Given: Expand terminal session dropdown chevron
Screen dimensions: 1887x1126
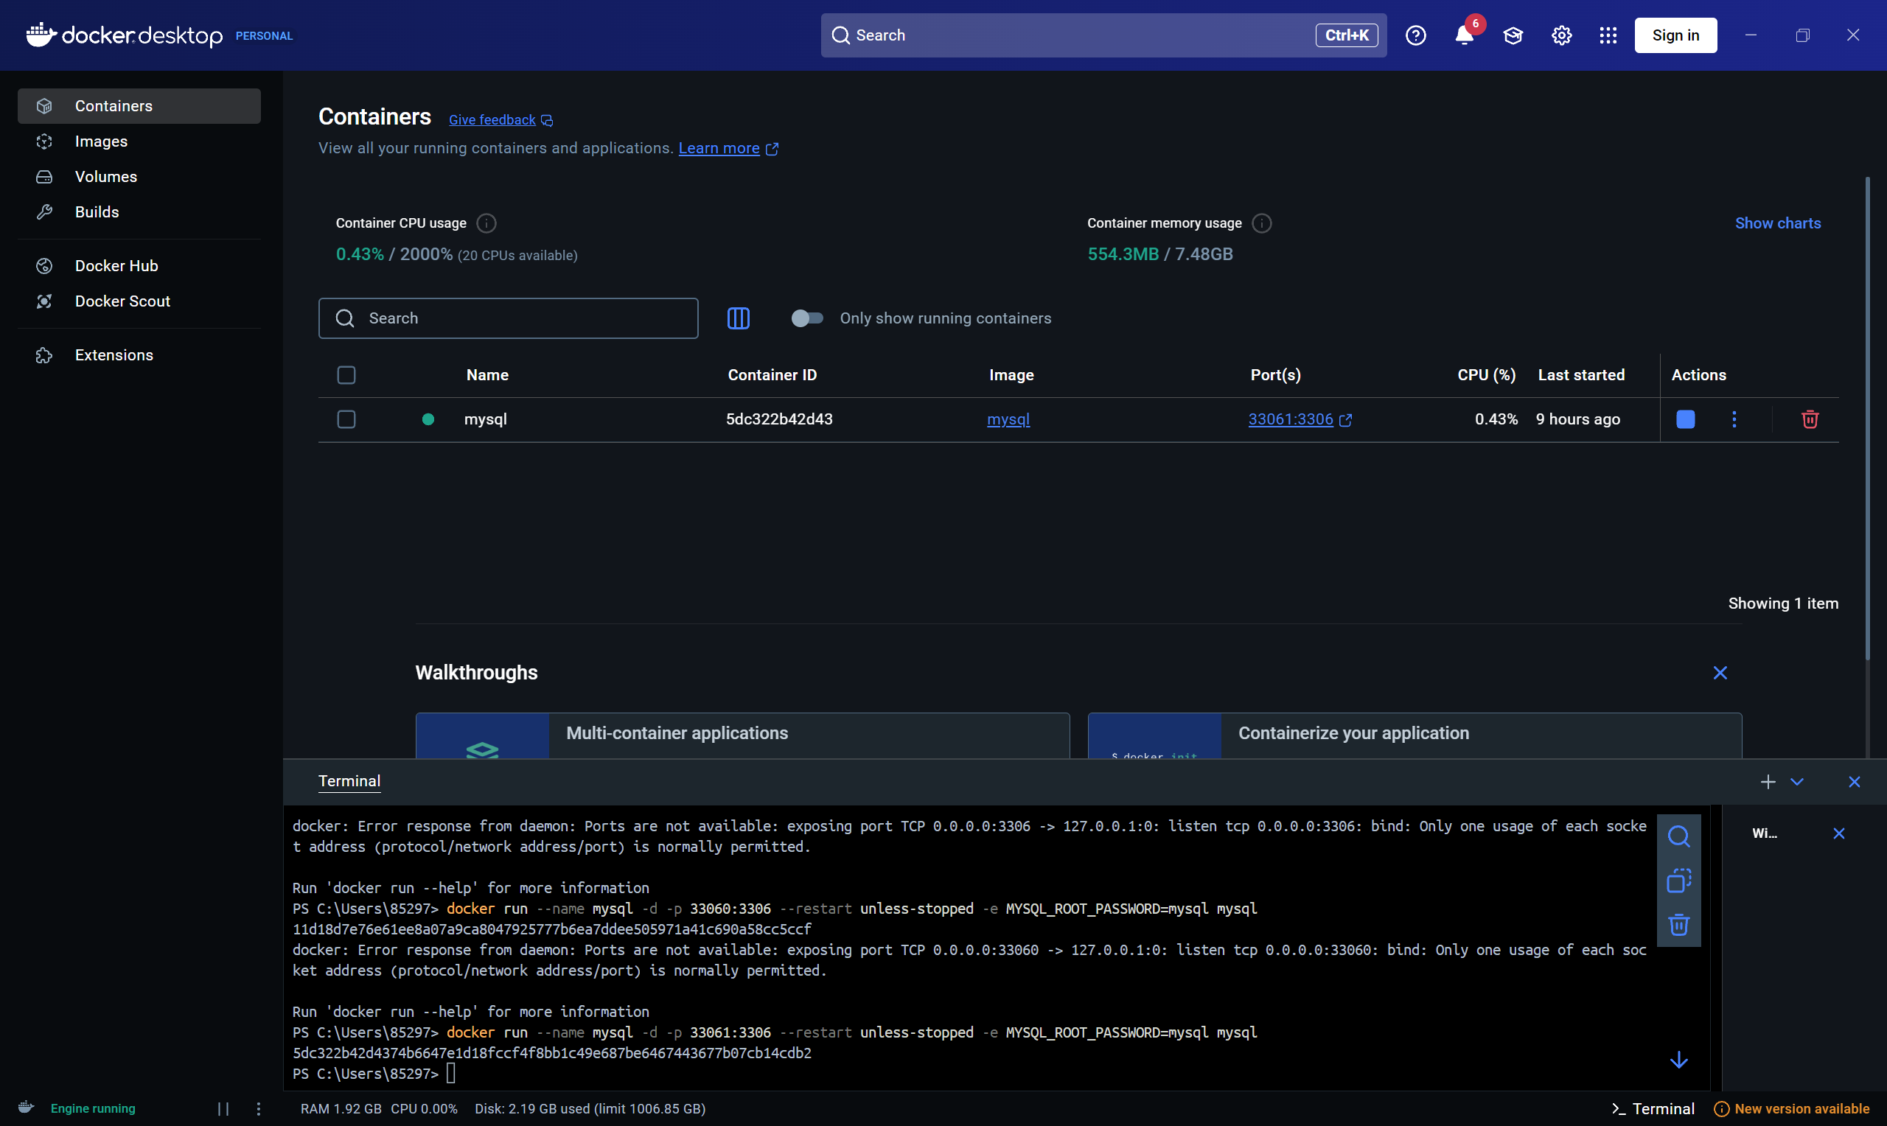Looking at the screenshot, I should [1797, 783].
